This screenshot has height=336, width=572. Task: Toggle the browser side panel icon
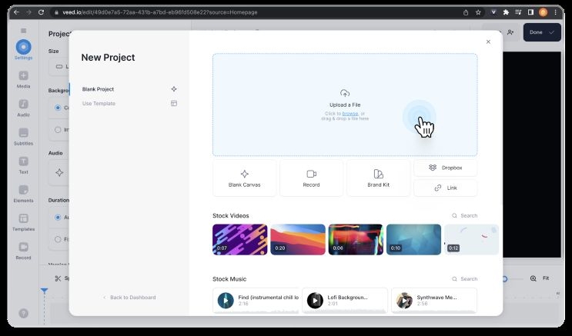tap(530, 12)
